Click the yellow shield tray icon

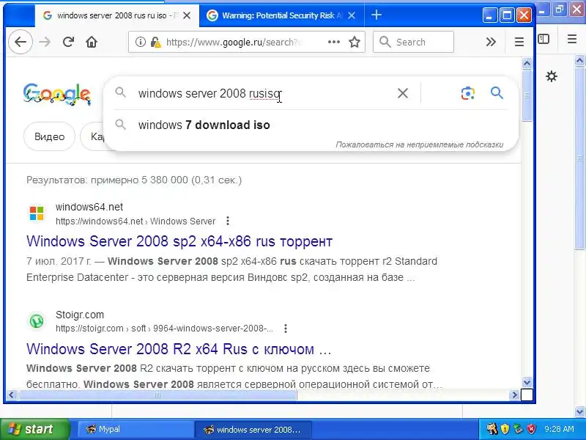pyautogui.click(x=505, y=429)
